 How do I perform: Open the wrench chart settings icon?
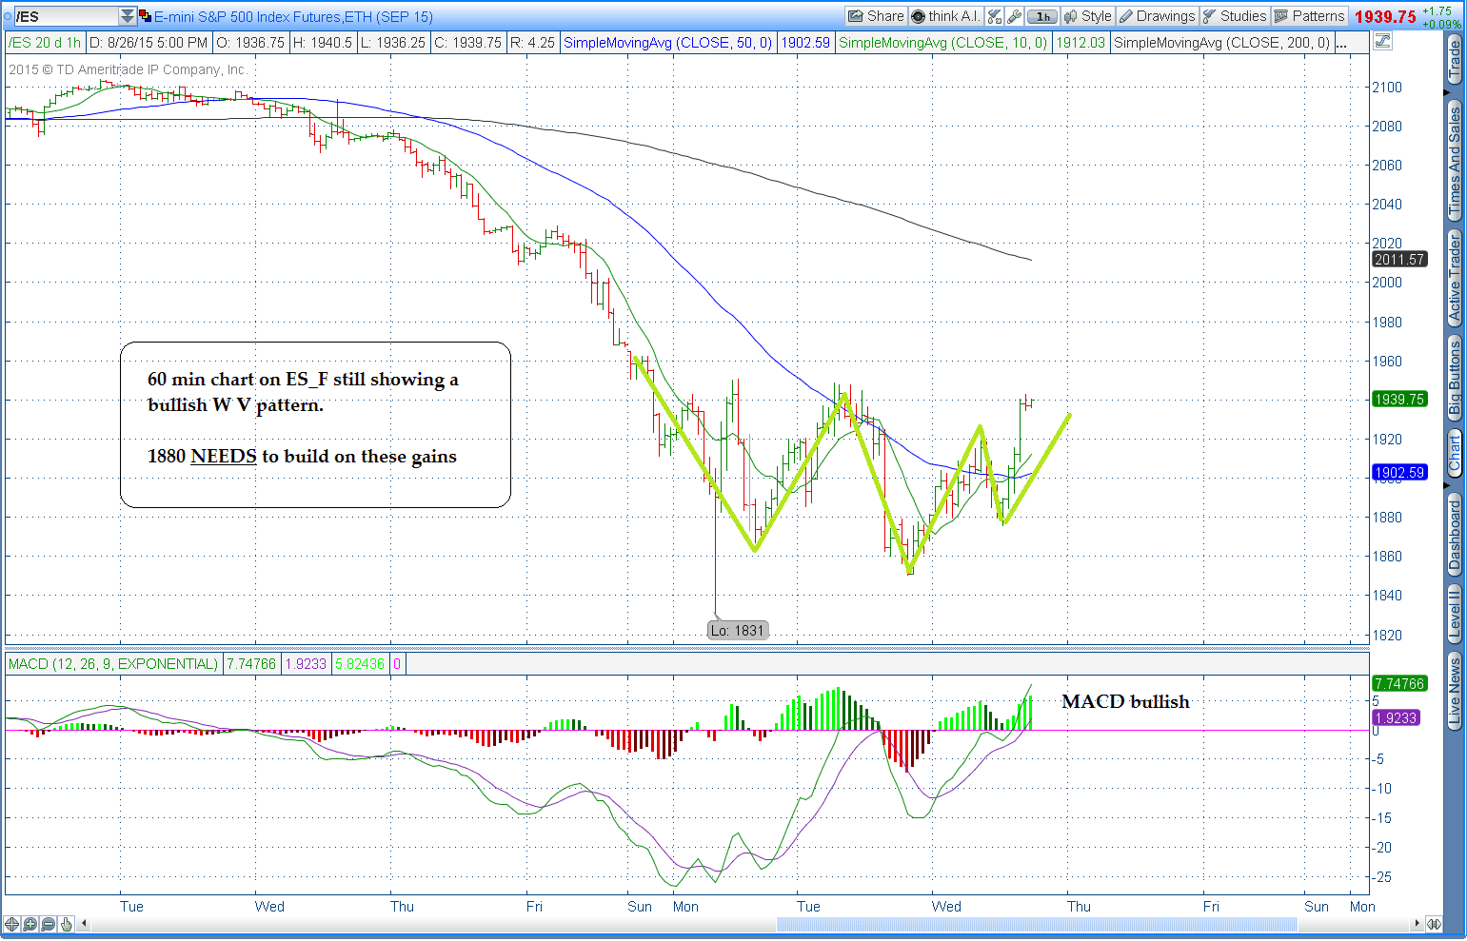click(1015, 16)
